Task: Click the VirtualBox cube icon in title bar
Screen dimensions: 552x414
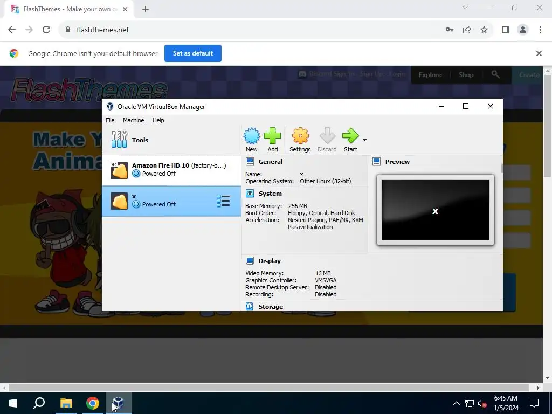Action: pos(110,106)
